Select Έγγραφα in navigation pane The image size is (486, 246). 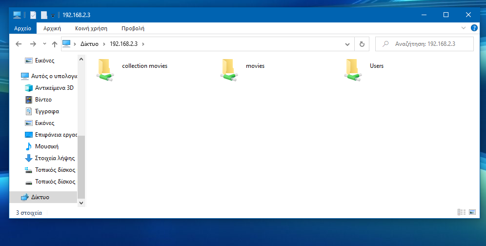tap(46, 111)
